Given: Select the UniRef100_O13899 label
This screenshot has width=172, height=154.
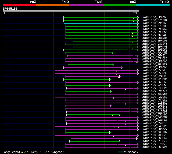Looking at the screenshot, I should coord(154,112).
